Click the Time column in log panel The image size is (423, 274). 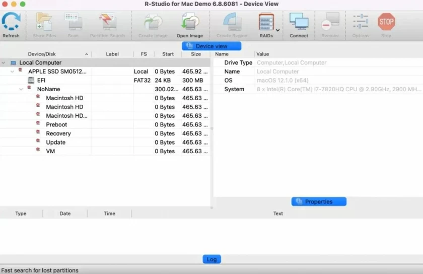(x=110, y=214)
